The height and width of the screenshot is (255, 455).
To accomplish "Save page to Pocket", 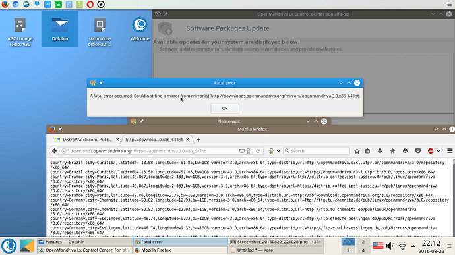I will tap(418, 151).
